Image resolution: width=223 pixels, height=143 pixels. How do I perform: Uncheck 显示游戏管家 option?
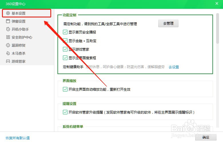tap(65, 49)
